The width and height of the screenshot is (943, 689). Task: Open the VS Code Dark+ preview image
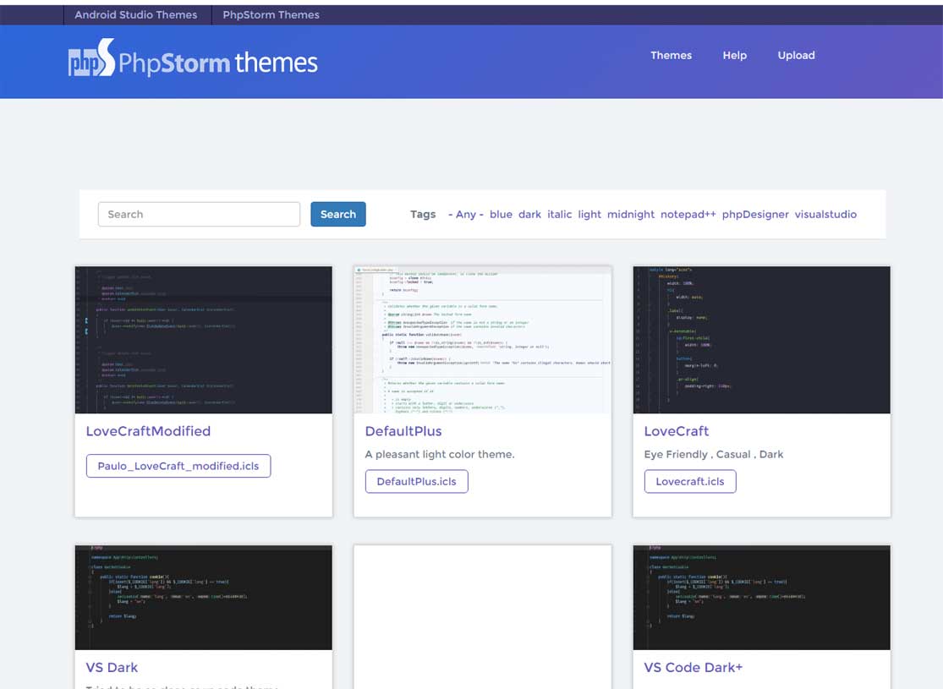click(x=761, y=598)
